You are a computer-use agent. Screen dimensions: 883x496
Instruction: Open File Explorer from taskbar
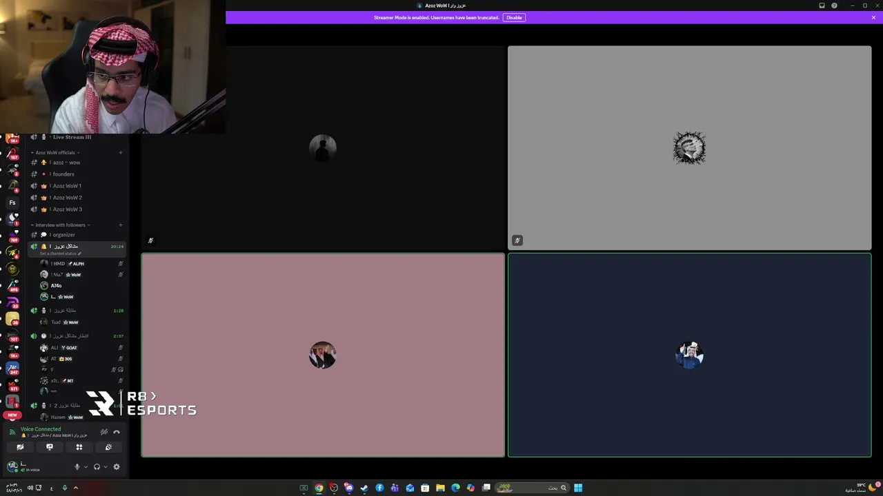(440, 488)
